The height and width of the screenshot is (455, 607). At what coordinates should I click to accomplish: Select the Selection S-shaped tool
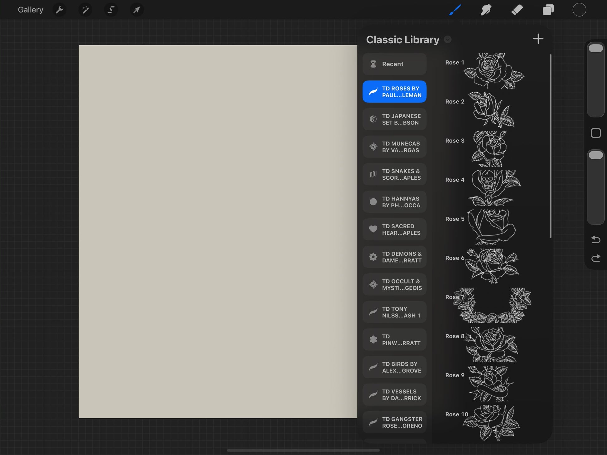tap(111, 10)
